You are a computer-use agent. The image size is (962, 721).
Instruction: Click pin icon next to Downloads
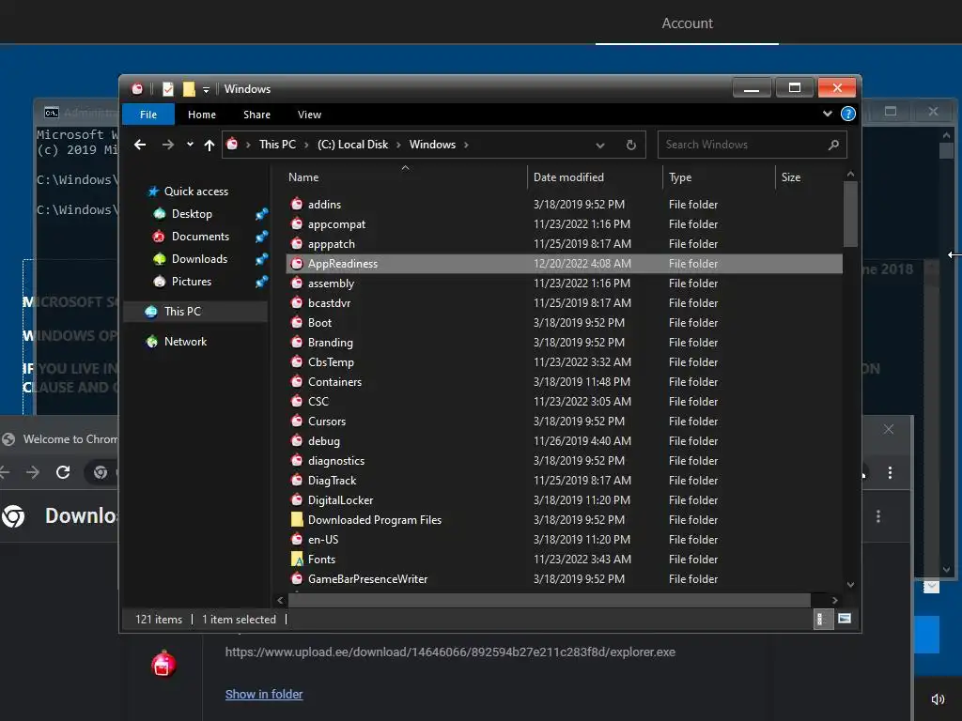(x=261, y=259)
